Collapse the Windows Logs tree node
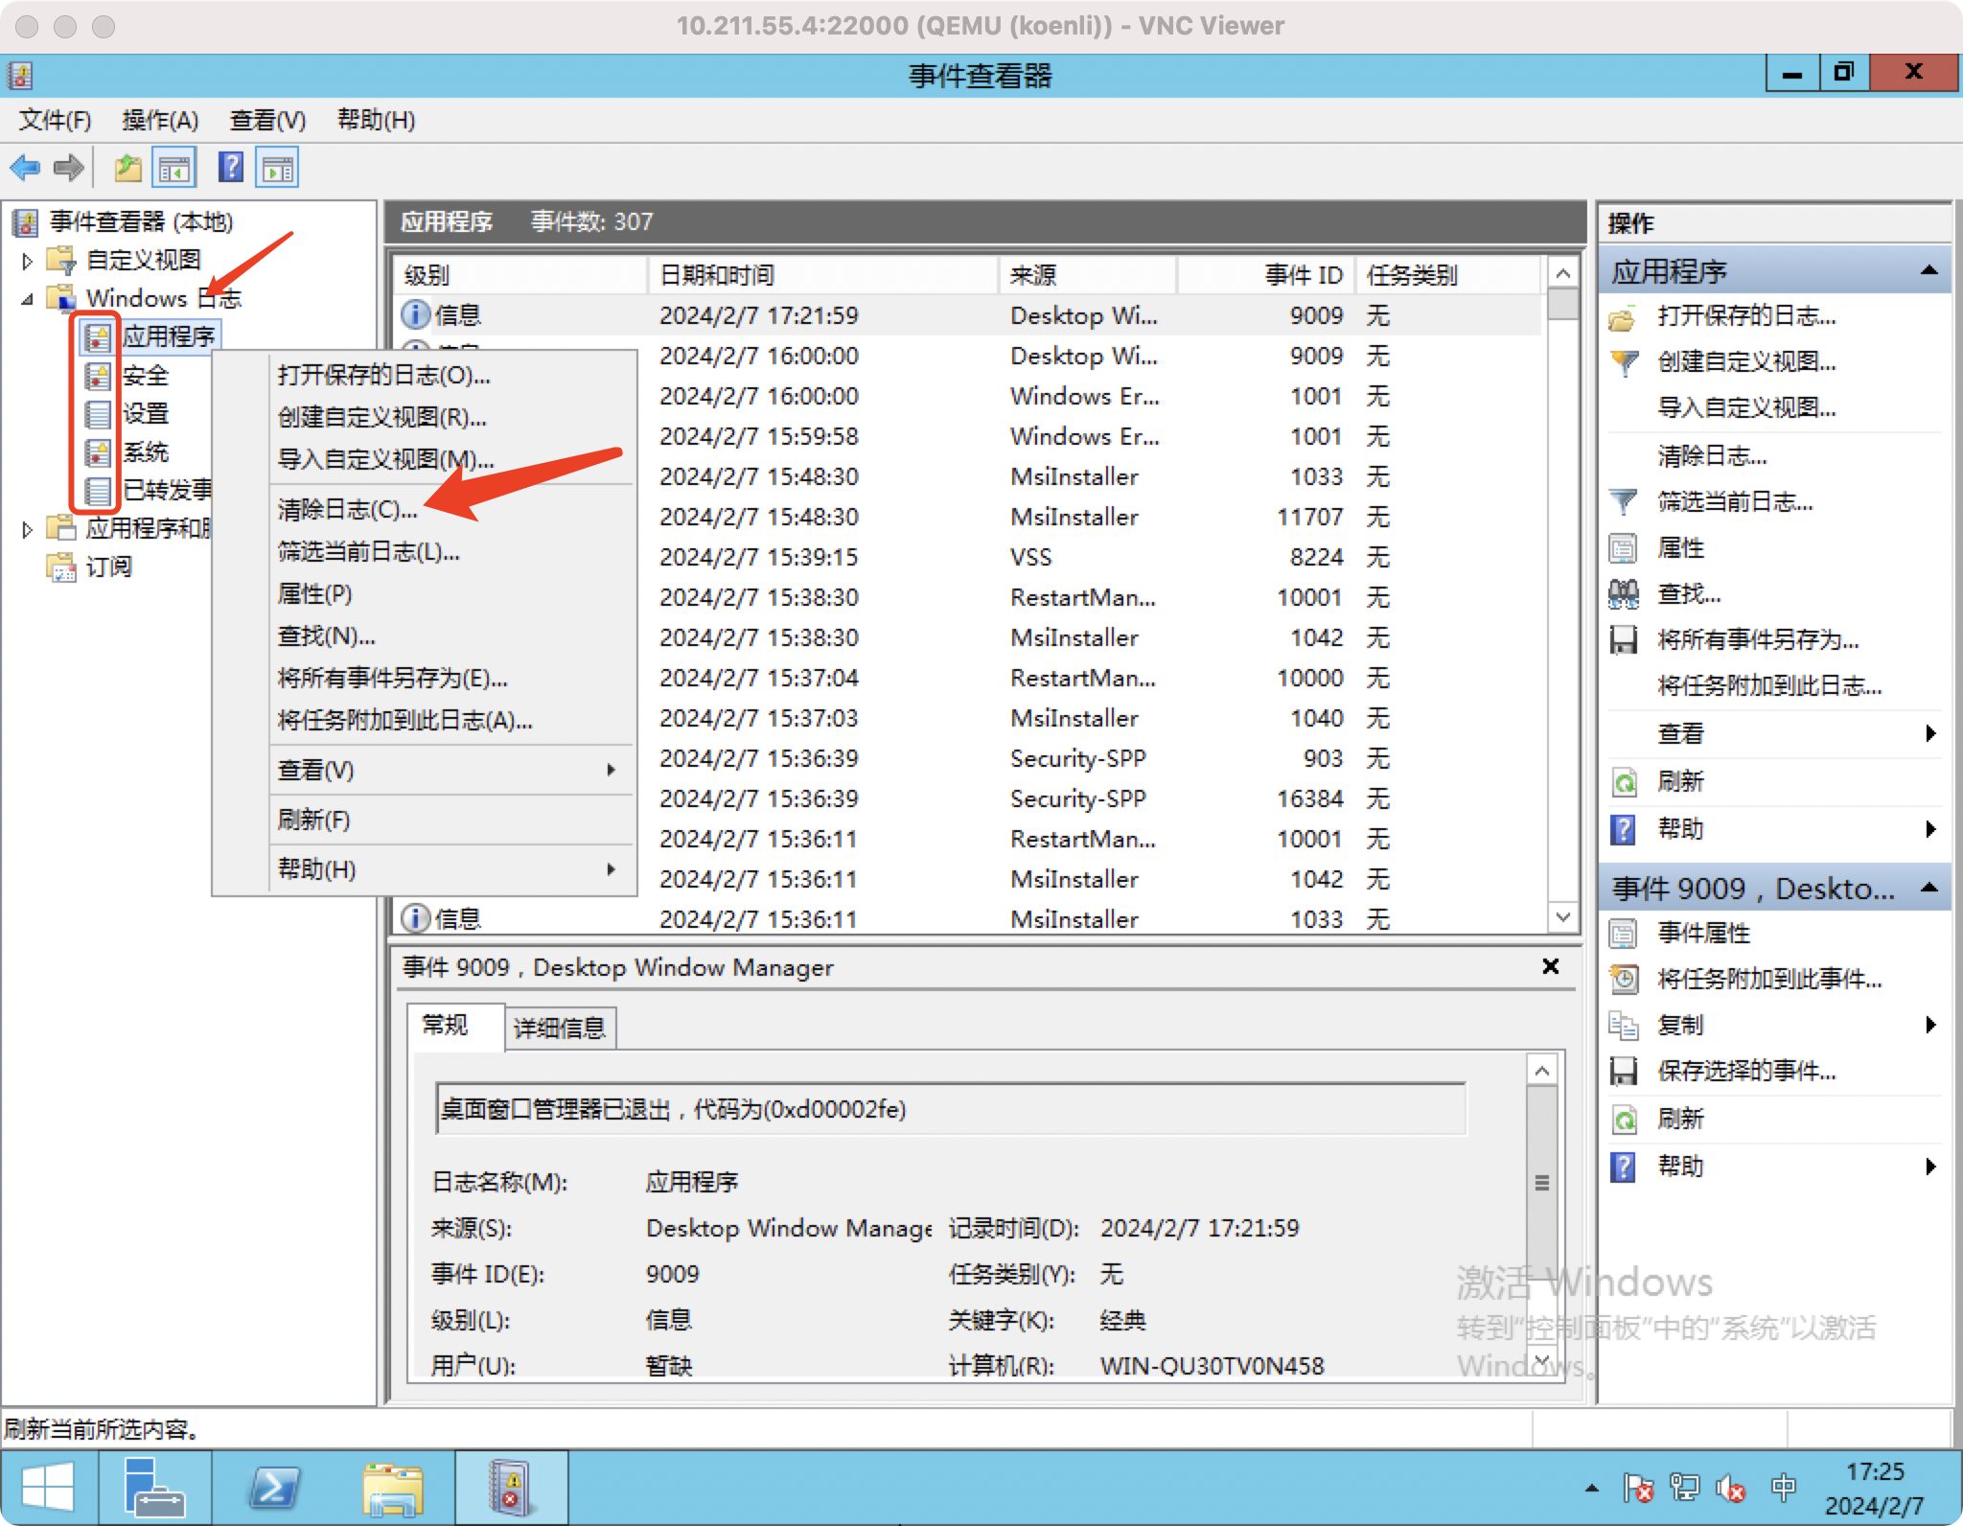1963x1526 pixels. point(27,299)
